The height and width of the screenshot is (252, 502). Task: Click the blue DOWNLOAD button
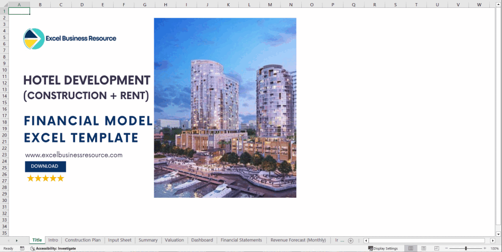45,167
